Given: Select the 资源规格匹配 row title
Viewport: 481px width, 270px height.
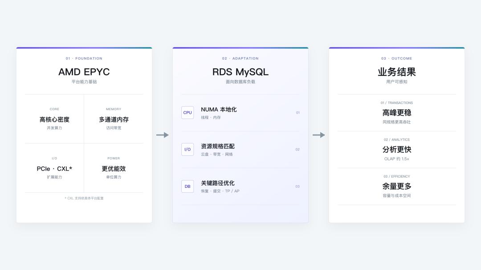Looking at the screenshot, I should pos(218,146).
